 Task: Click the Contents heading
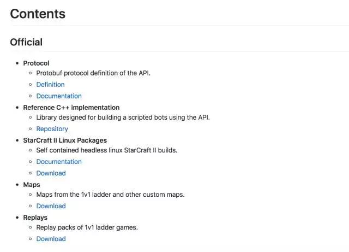coord(38,14)
